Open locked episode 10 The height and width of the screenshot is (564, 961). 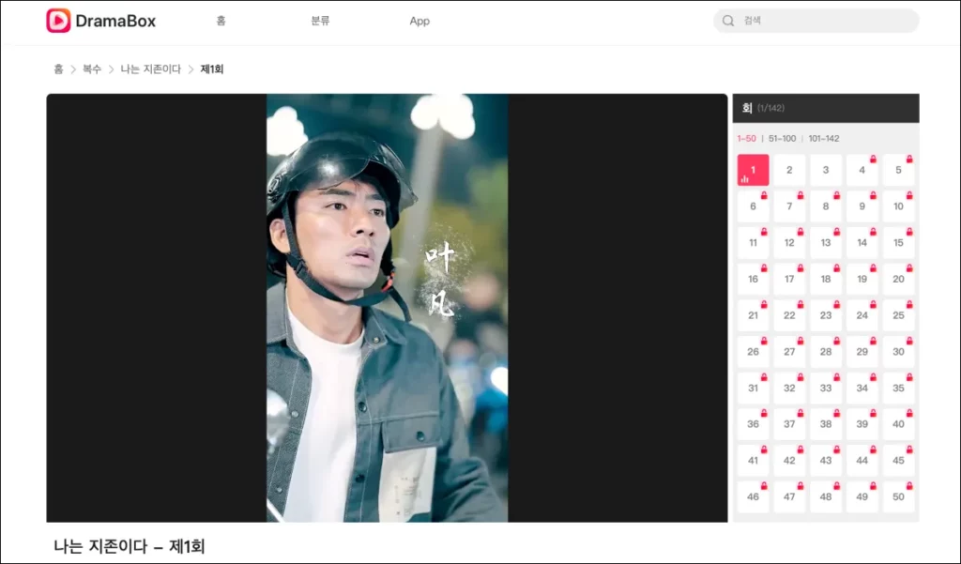point(898,206)
